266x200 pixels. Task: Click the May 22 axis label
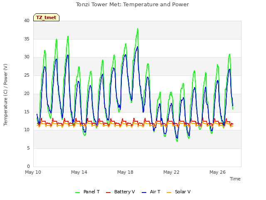tap(171, 172)
